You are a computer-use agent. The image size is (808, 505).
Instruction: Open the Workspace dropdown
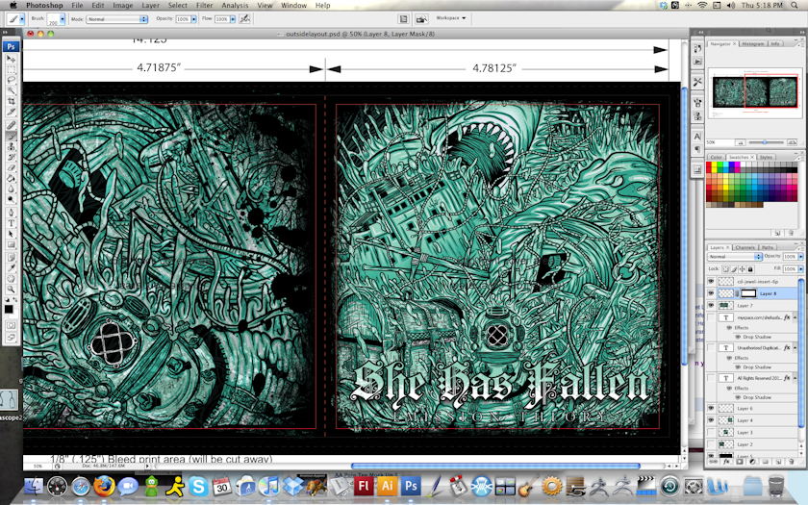click(451, 17)
